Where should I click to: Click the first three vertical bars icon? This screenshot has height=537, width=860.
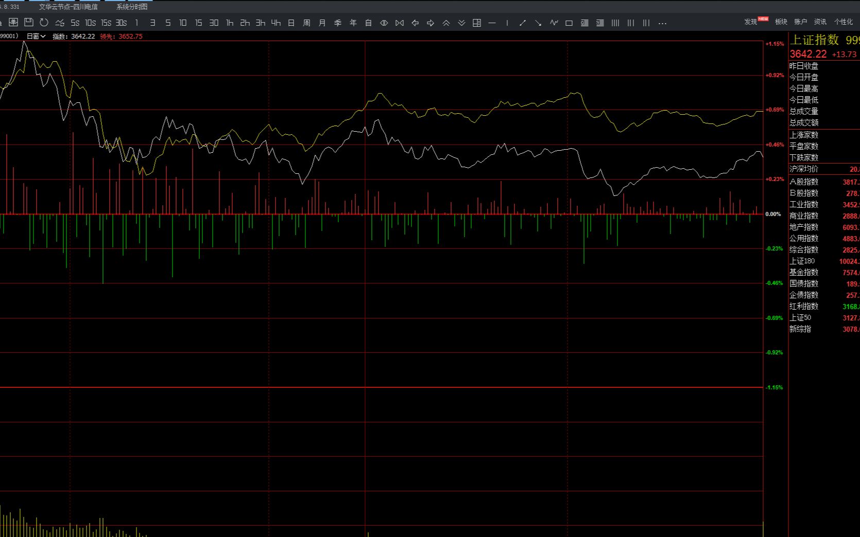click(631, 23)
